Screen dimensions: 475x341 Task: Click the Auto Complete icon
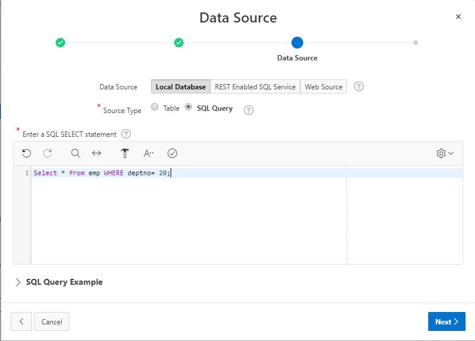(149, 153)
